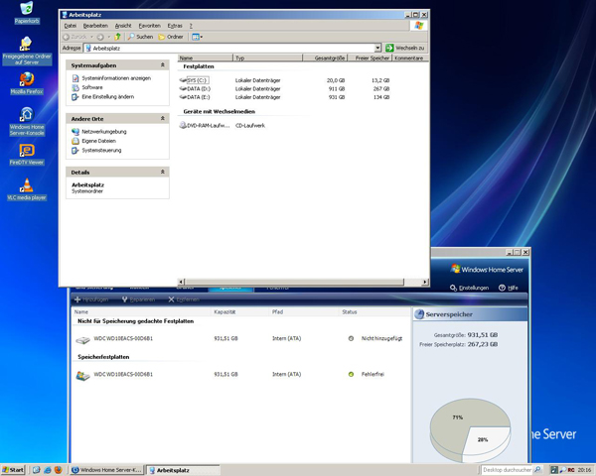
Task: Click the Software task link
Action: tap(87, 87)
